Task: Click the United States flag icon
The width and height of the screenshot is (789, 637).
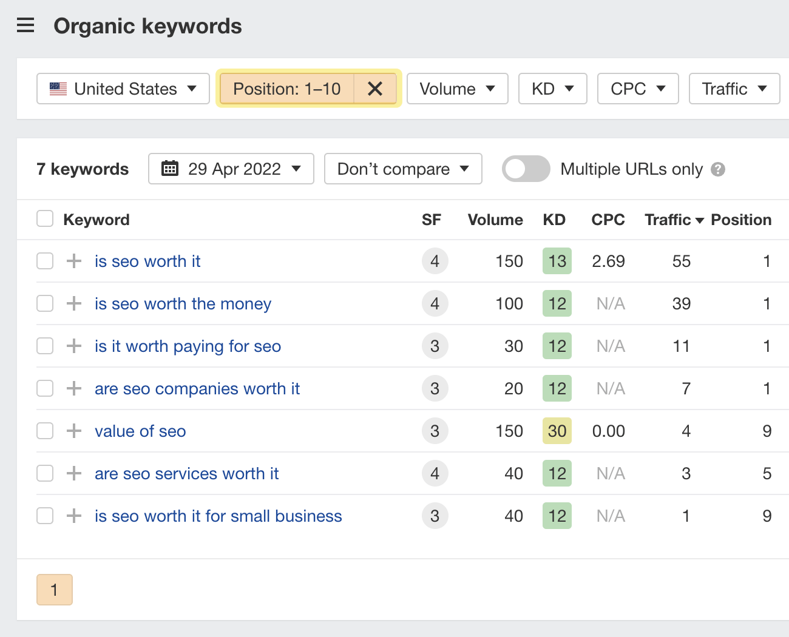Action: (58, 89)
